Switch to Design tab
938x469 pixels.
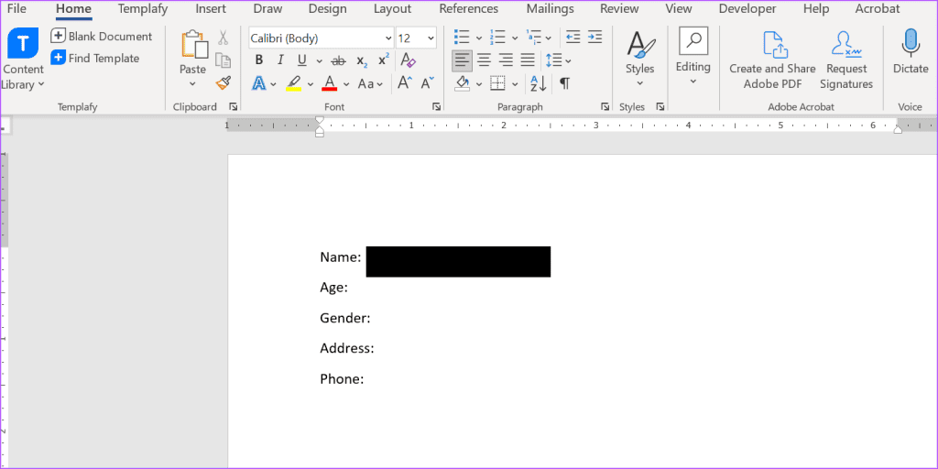(327, 9)
